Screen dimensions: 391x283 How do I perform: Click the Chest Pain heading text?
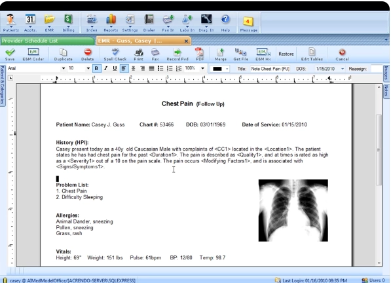(x=177, y=104)
